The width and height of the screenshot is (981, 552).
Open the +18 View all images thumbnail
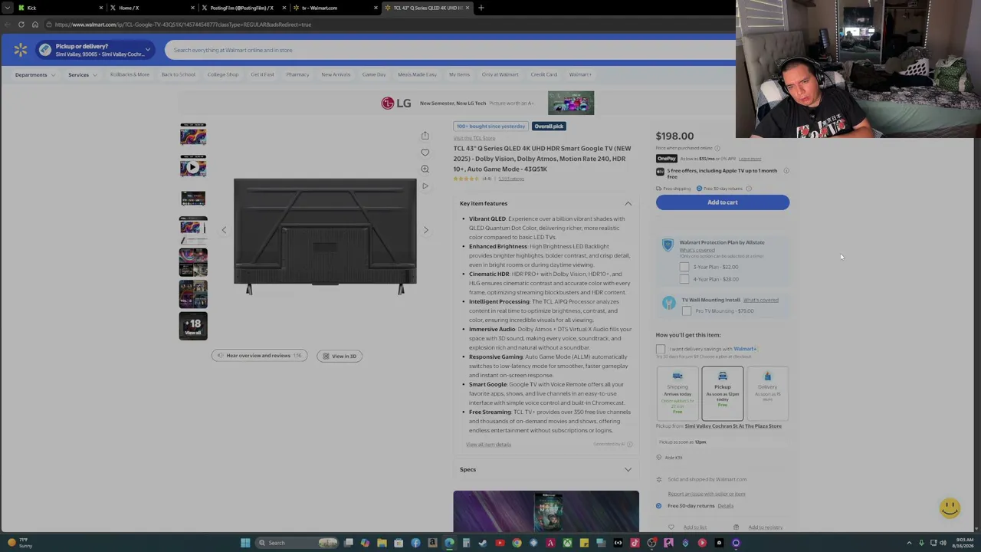pyautogui.click(x=193, y=325)
